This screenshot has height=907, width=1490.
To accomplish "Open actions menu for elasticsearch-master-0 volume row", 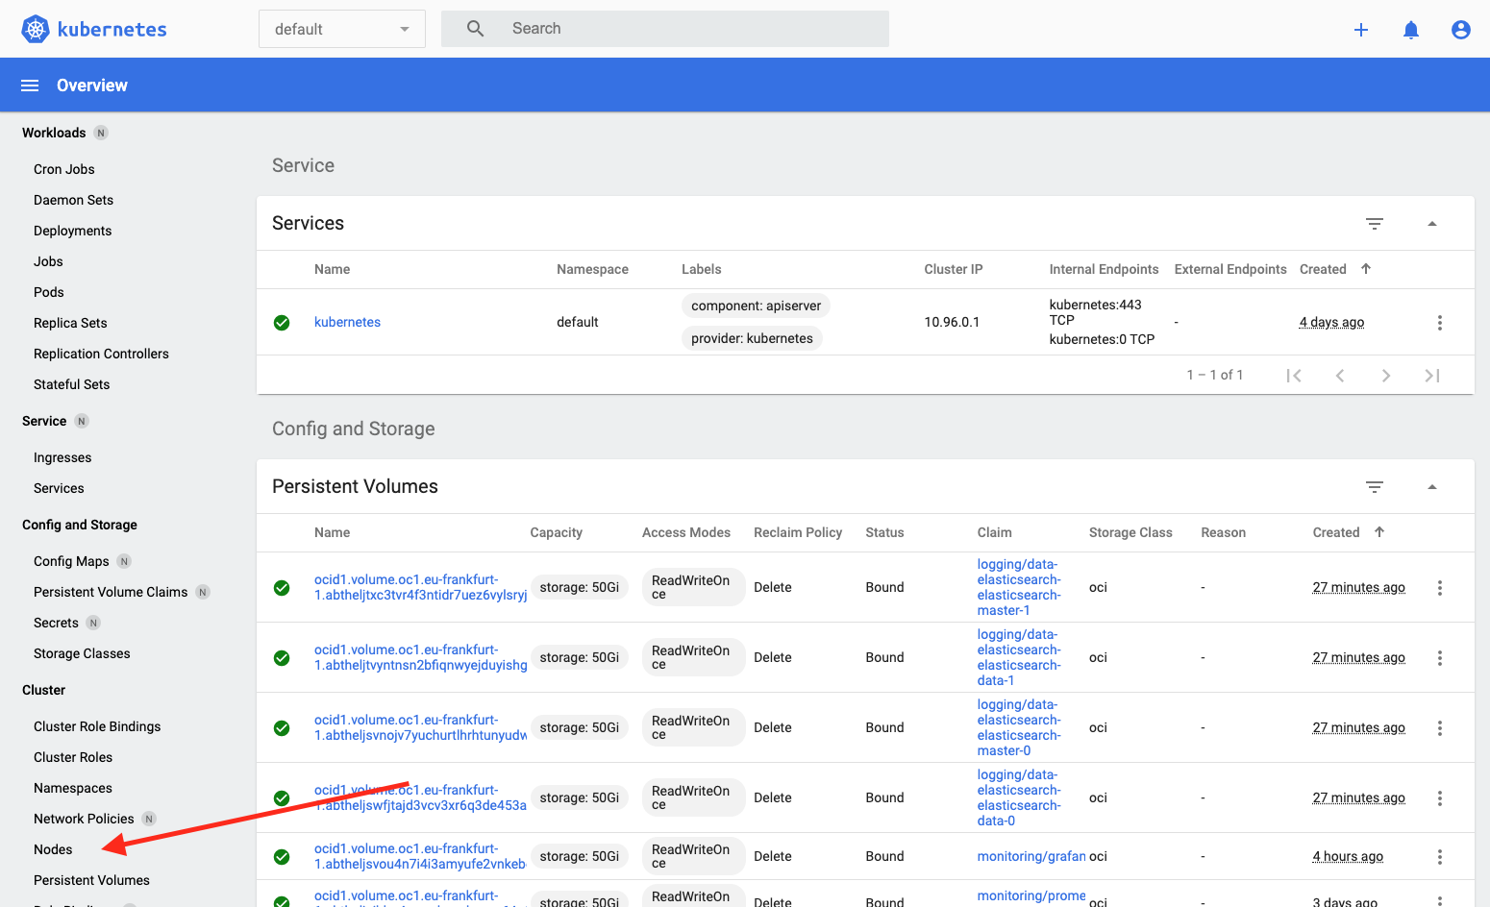I will (1440, 728).
